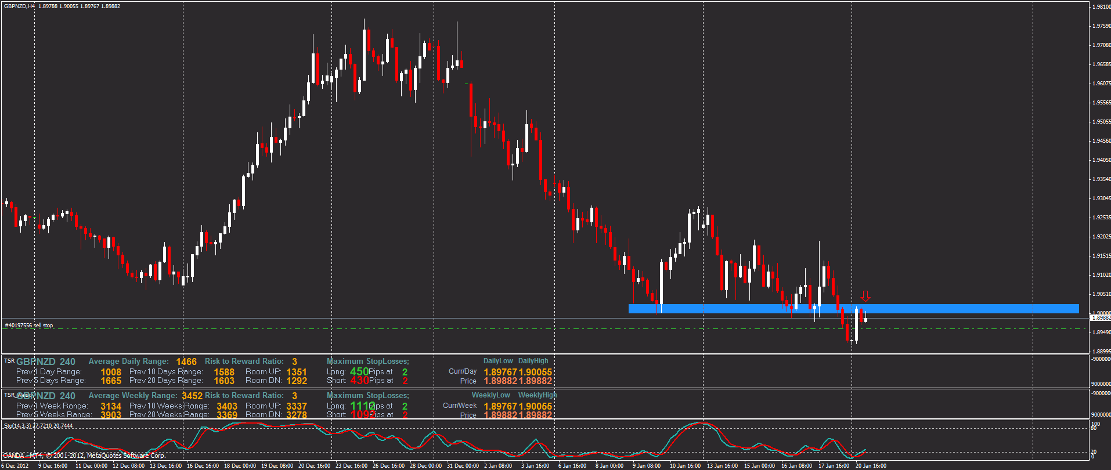The height and width of the screenshot is (470, 1111).
Task: Click the 31 Dec 00:00 time label
Action: coord(463,465)
